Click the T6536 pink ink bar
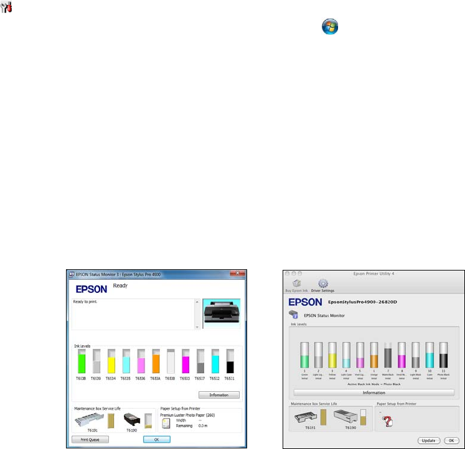This screenshot has height=449, width=465. (141, 361)
